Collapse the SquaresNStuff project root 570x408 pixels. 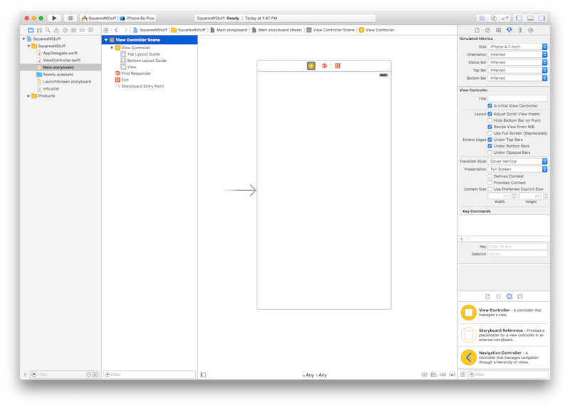point(24,39)
